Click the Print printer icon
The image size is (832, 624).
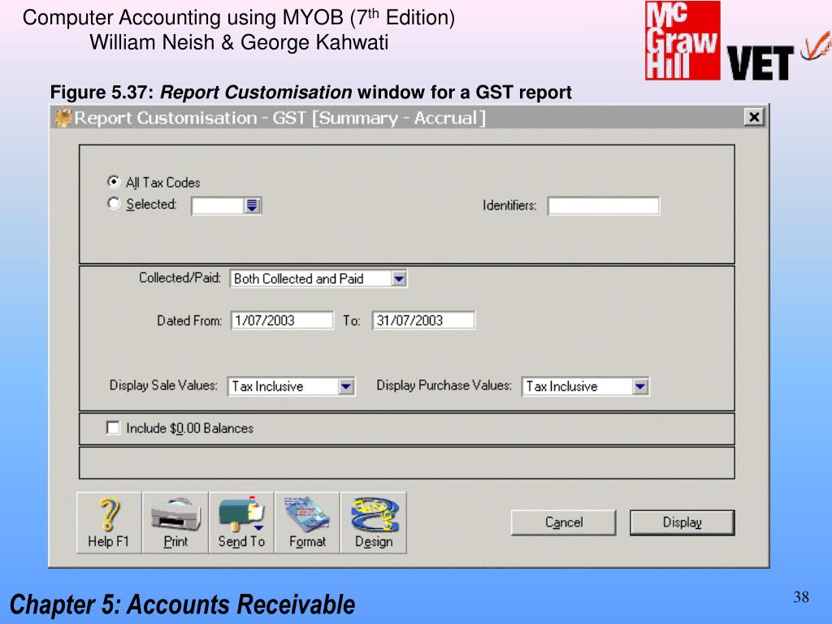coord(175,522)
